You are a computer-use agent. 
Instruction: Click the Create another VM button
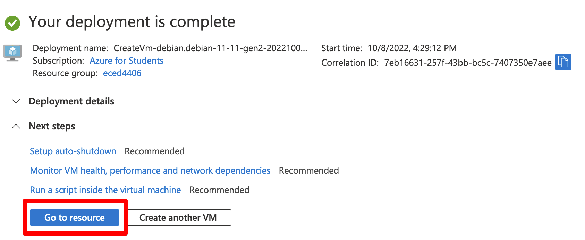178,218
